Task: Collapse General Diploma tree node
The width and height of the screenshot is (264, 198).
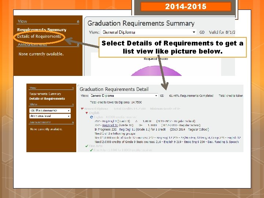Action: click(82, 109)
